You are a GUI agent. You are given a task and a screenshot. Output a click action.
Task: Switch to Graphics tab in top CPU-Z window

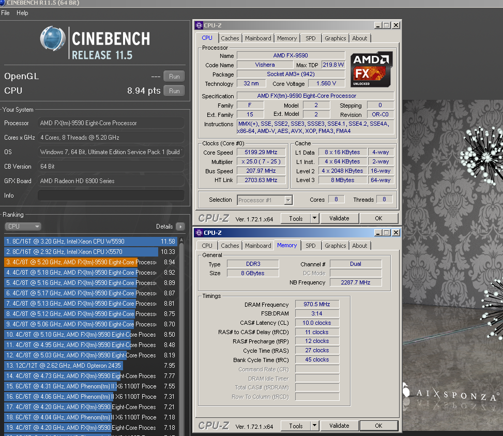click(x=335, y=38)
